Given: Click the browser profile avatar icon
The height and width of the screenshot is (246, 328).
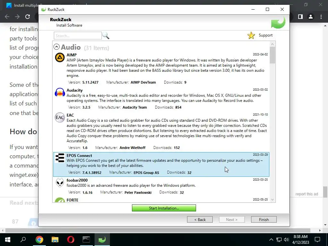Looking at the screenshot, I should tap(311, 17).
